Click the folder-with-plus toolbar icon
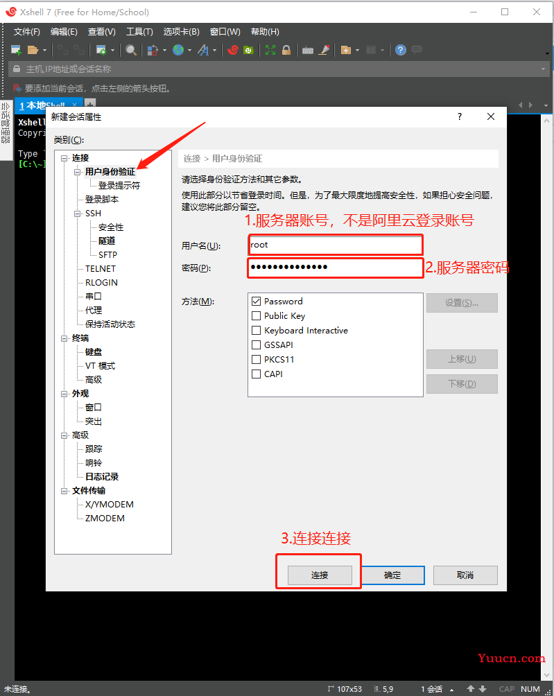The width and height of the screenshot is (554, 696). 346,50
